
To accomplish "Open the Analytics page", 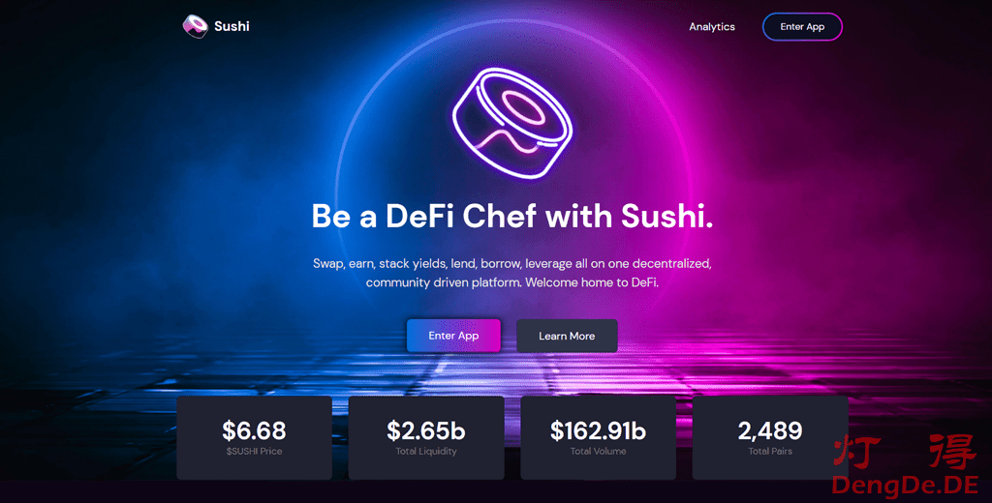I will [x=712, y=26].
